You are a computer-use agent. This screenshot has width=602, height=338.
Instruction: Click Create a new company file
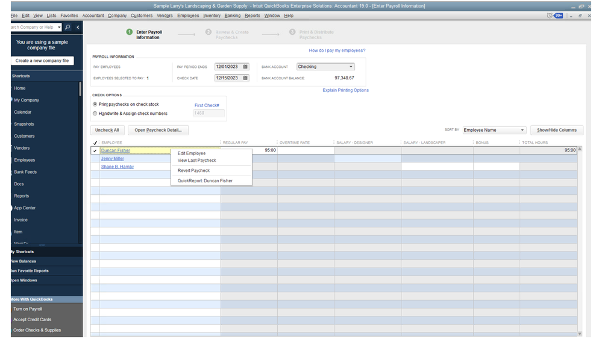(x=42, y=61)
